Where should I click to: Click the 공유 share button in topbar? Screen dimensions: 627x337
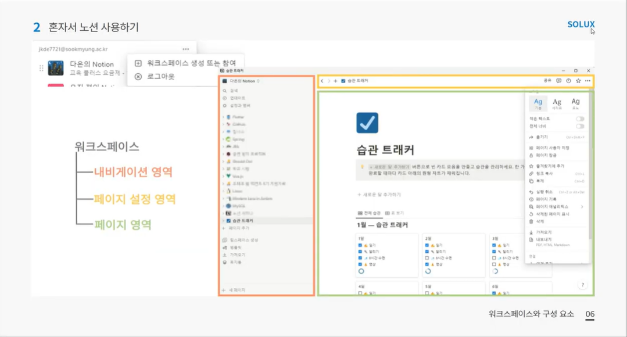coord(547,81)
